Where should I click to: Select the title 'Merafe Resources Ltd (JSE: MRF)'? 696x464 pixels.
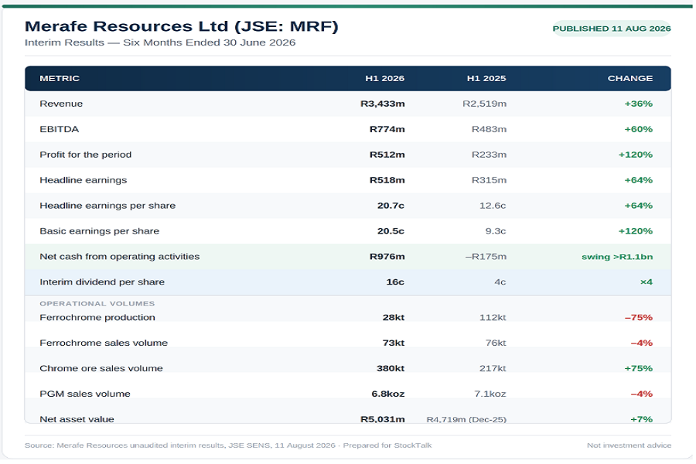pos(182,26)
